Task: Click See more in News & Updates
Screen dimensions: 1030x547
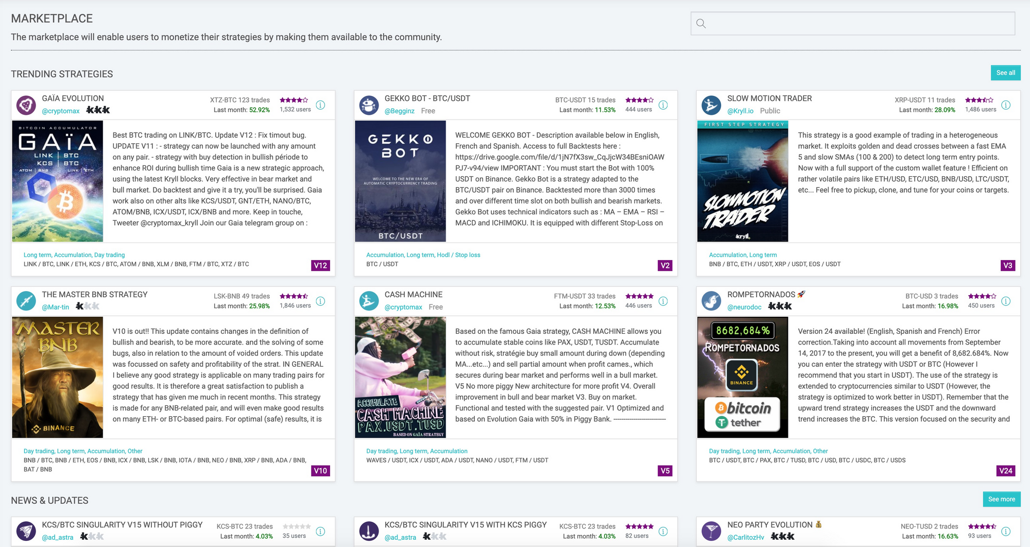Action: point(1001,499)
